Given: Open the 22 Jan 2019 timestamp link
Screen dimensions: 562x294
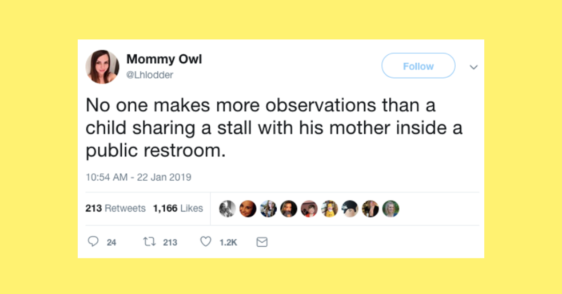Looking at the screenshot, I should pos(139,177).
